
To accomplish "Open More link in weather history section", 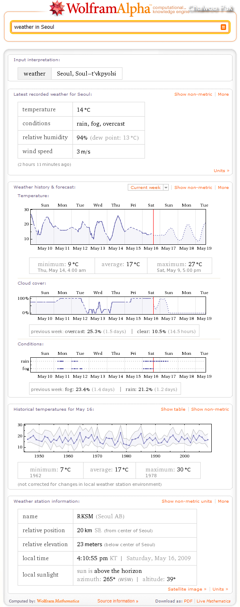I will pyautogui.click(x=223, y=188).
